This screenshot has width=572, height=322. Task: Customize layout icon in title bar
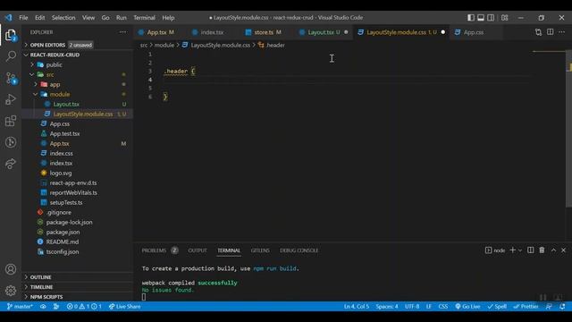pyautogui.click(x=504, y=18)
